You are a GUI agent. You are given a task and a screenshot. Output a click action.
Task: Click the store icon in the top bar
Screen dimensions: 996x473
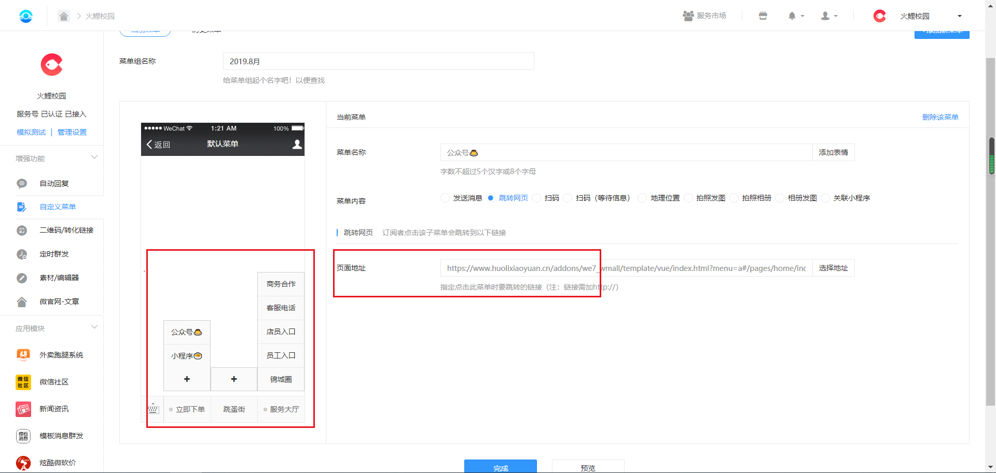(x=763, y=16)
